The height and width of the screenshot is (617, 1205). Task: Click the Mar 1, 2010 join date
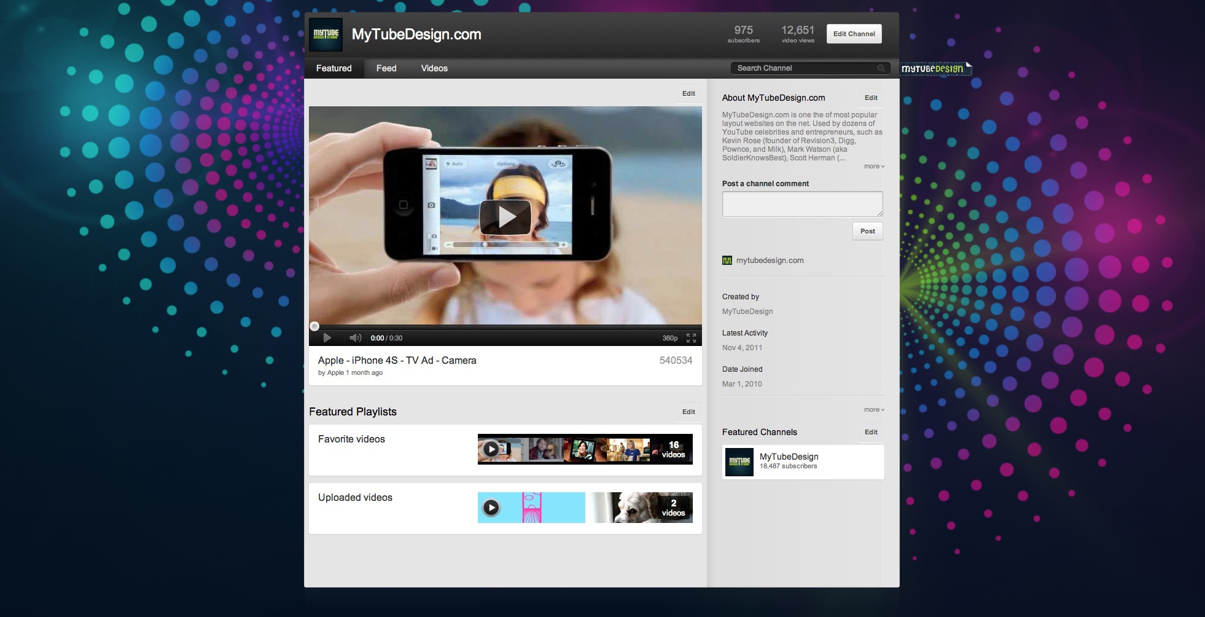pyautogui.click(x=742, y=384)
